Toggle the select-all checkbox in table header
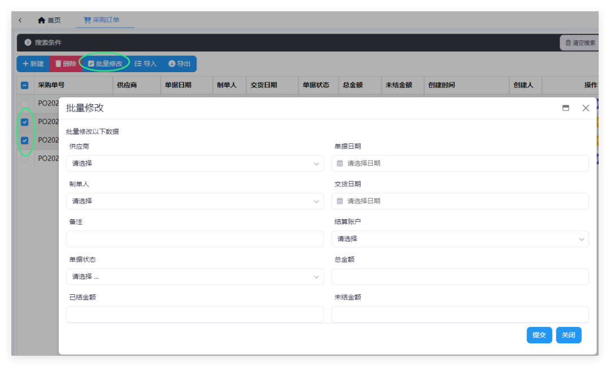 point(24,85)
